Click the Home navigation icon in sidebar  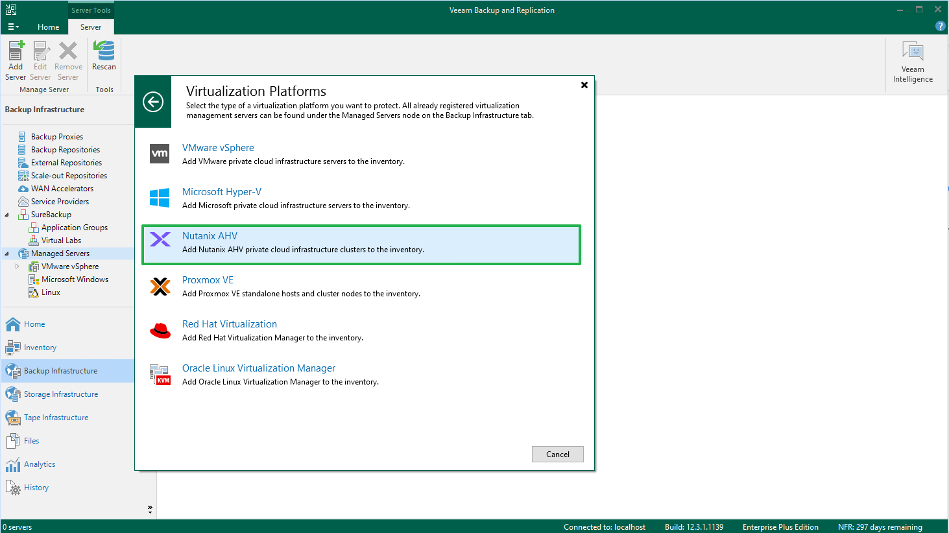click(13, 324)
